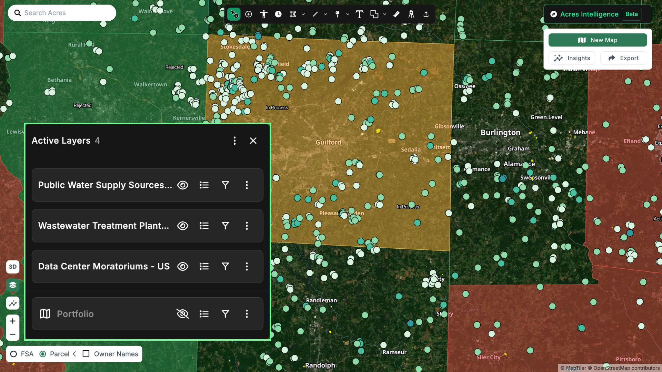
Task: Open the map layers button
Action: (13, 285)
